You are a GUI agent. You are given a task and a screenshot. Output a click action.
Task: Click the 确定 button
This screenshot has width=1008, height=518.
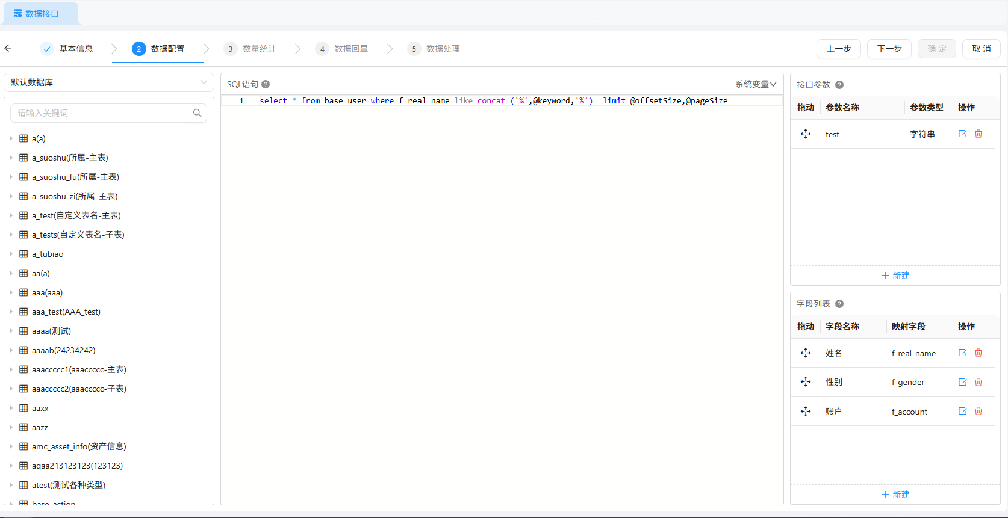(x=937, y=49)
